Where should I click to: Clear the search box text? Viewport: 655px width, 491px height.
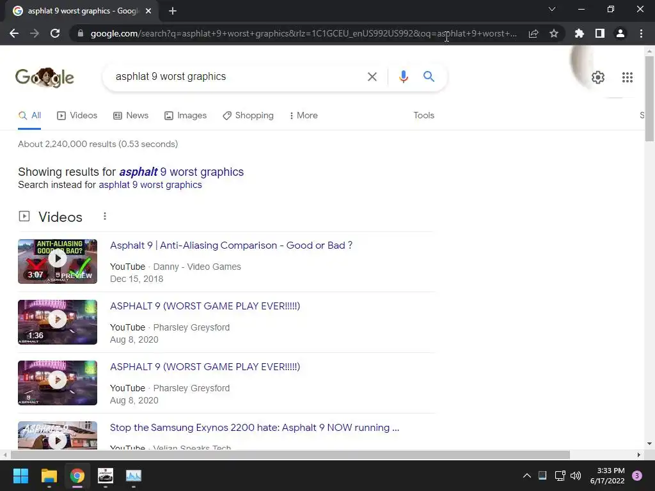[372, 77]
